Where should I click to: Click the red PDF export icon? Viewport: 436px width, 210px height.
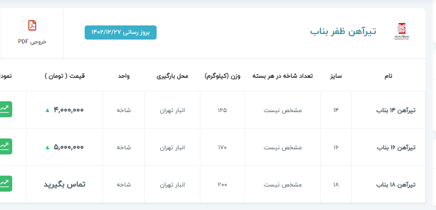(32, 25)
